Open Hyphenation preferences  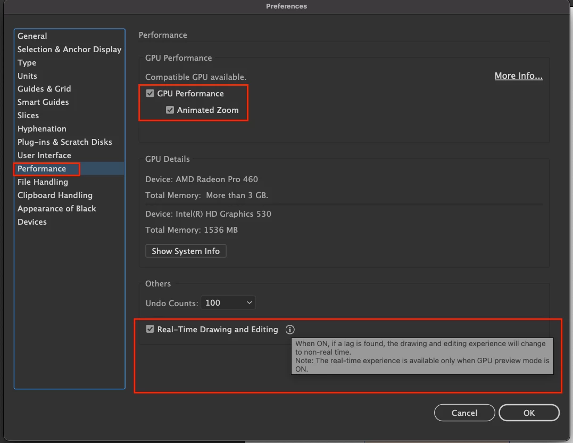coord(70,129)
